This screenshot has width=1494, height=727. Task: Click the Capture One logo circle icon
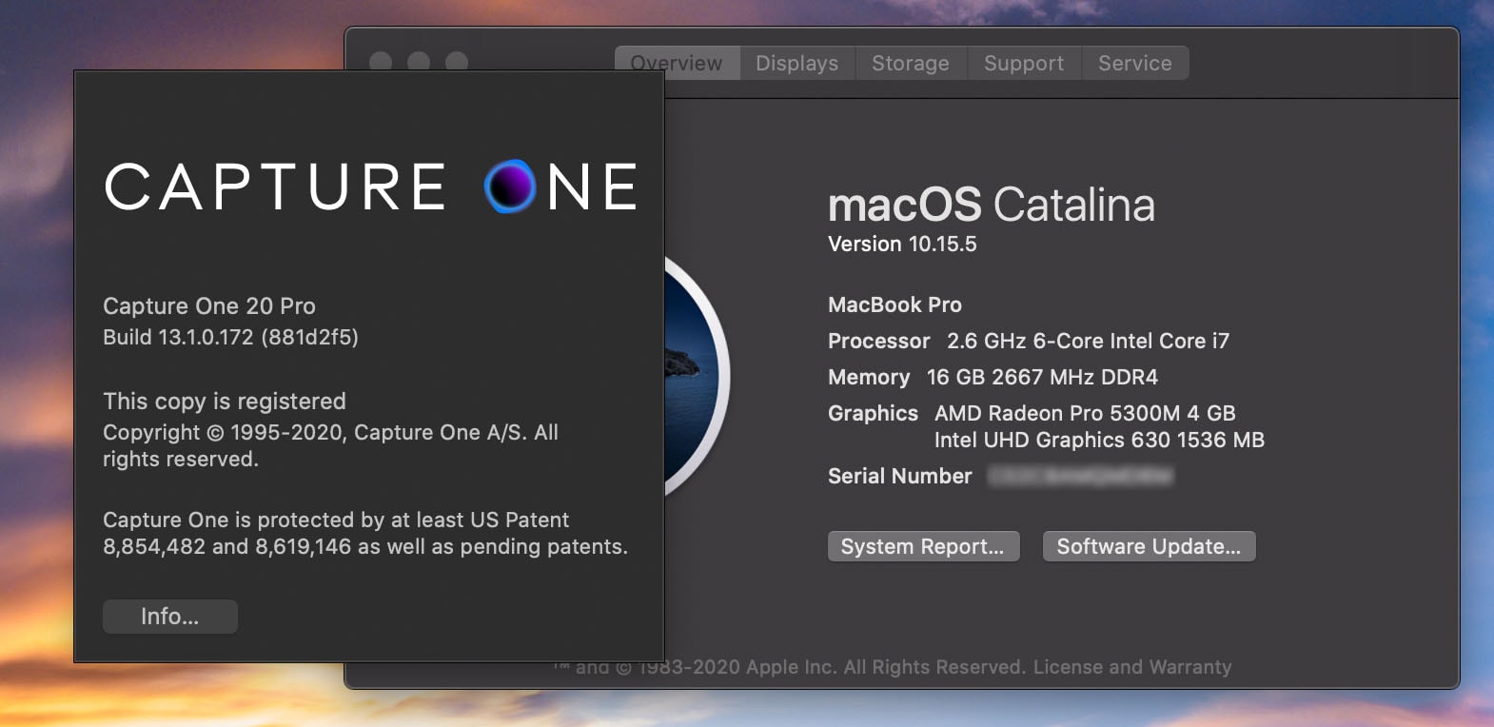(x=510, y=187)
